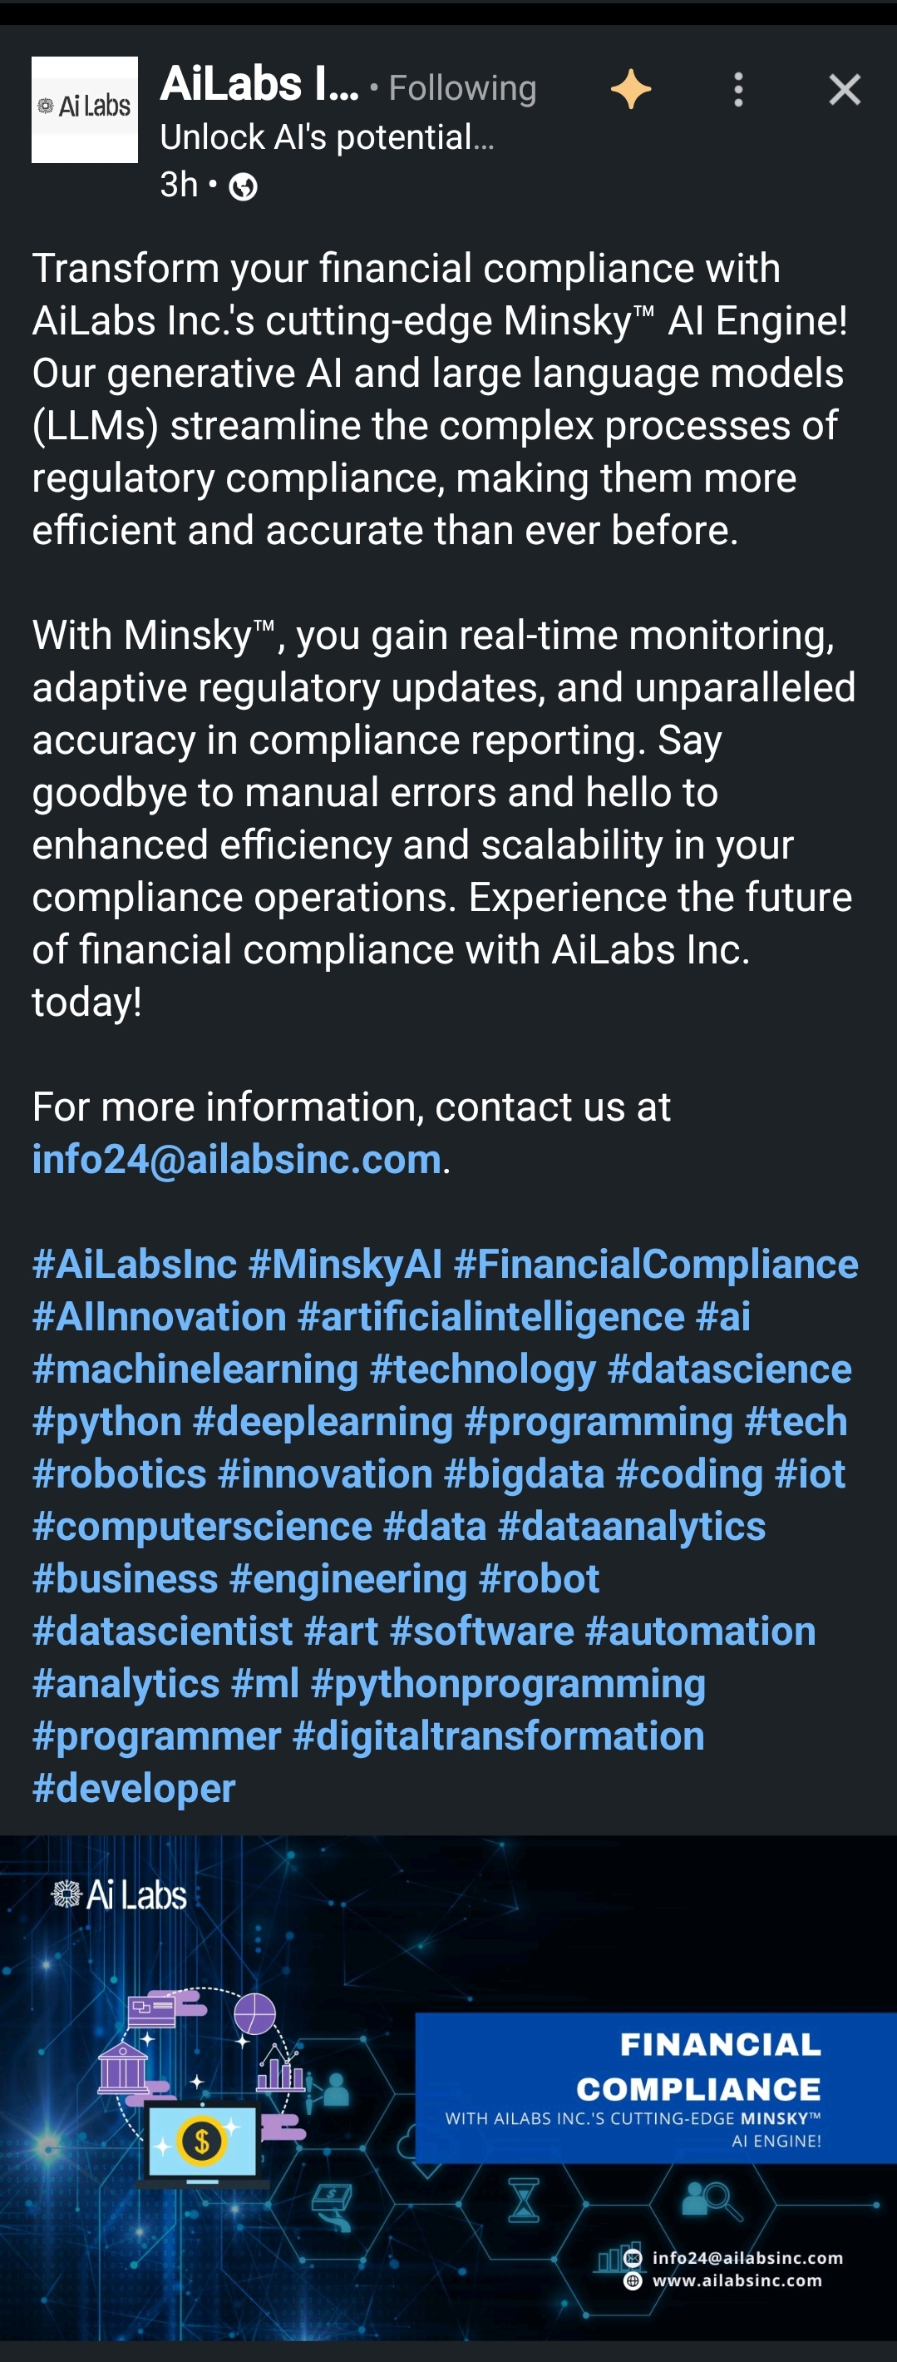This screenshot has height=2362, width=897.
Task: Tap the globe public visibility icon
Action: coord(243,187)
